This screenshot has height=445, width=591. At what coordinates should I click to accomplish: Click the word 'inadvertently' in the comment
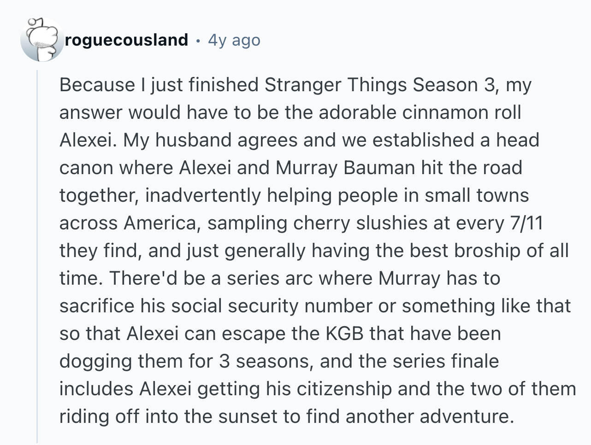point(205,196)
